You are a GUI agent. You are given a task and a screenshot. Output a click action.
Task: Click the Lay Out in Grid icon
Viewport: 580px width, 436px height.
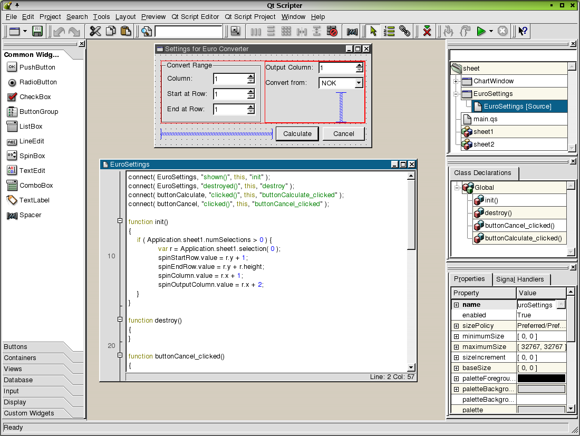(x=286, y=32)
